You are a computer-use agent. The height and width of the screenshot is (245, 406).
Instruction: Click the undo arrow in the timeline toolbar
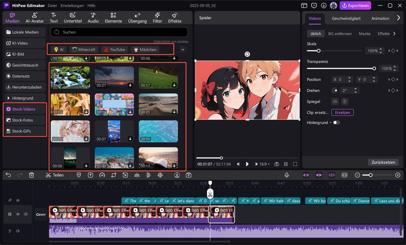pyautogui.click(x=8, y=175)
